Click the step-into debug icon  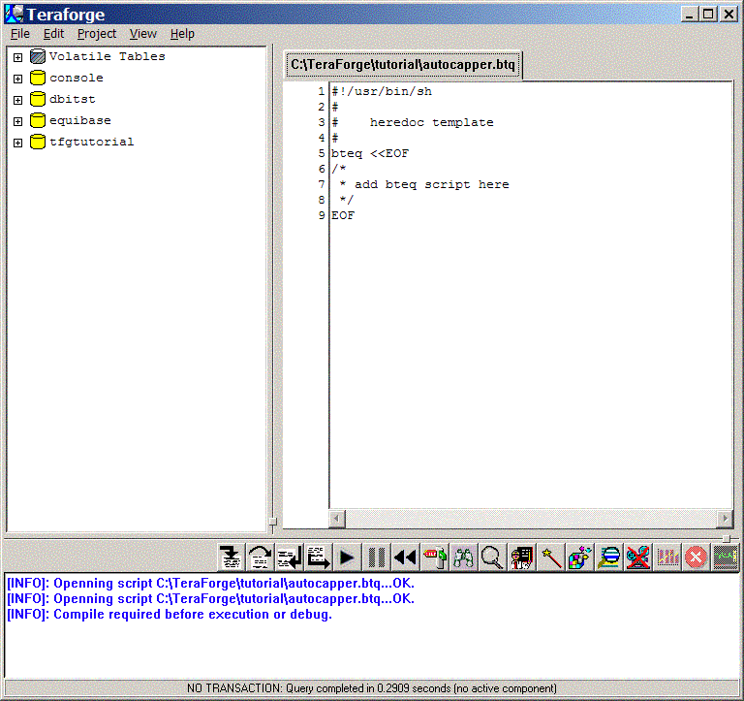click(x=231, y=558)
